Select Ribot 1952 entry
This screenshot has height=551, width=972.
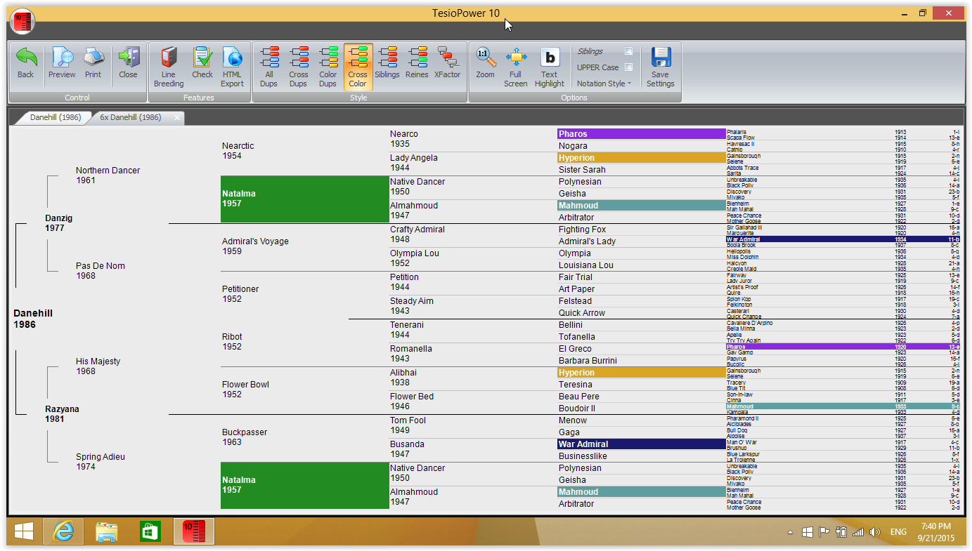tap(233, 342)
